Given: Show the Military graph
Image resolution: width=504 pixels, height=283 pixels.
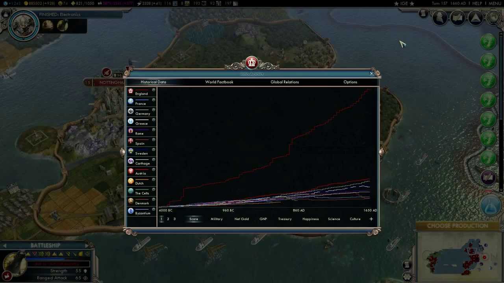Looking at the screenshot, I should [x=217, y=219].
